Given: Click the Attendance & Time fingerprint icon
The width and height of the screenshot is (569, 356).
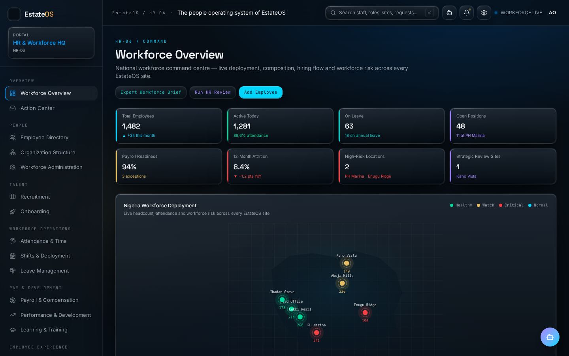Looking at the screenshot, I should pos(13,241).
